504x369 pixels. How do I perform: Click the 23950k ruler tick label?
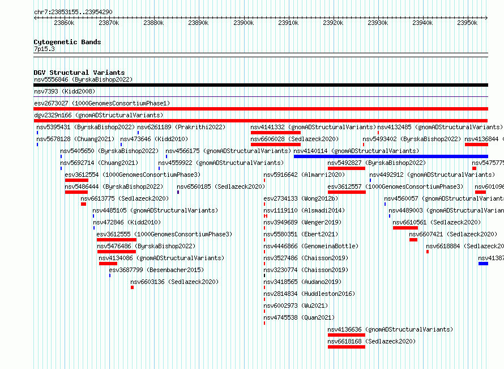(467, 23)
